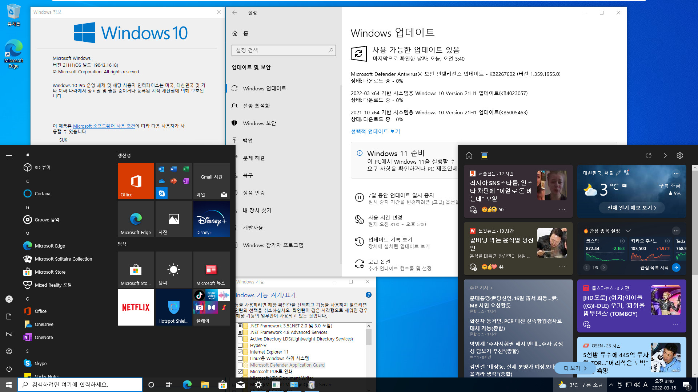Open the Weather (날씨) tile
Screen dimensions: 698x392
coord(173,269)
